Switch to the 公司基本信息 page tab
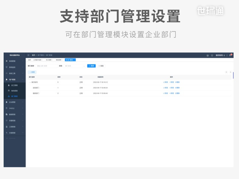Viewport: 239px width, 179px height. pyautogui.click(x=38, y=60)
